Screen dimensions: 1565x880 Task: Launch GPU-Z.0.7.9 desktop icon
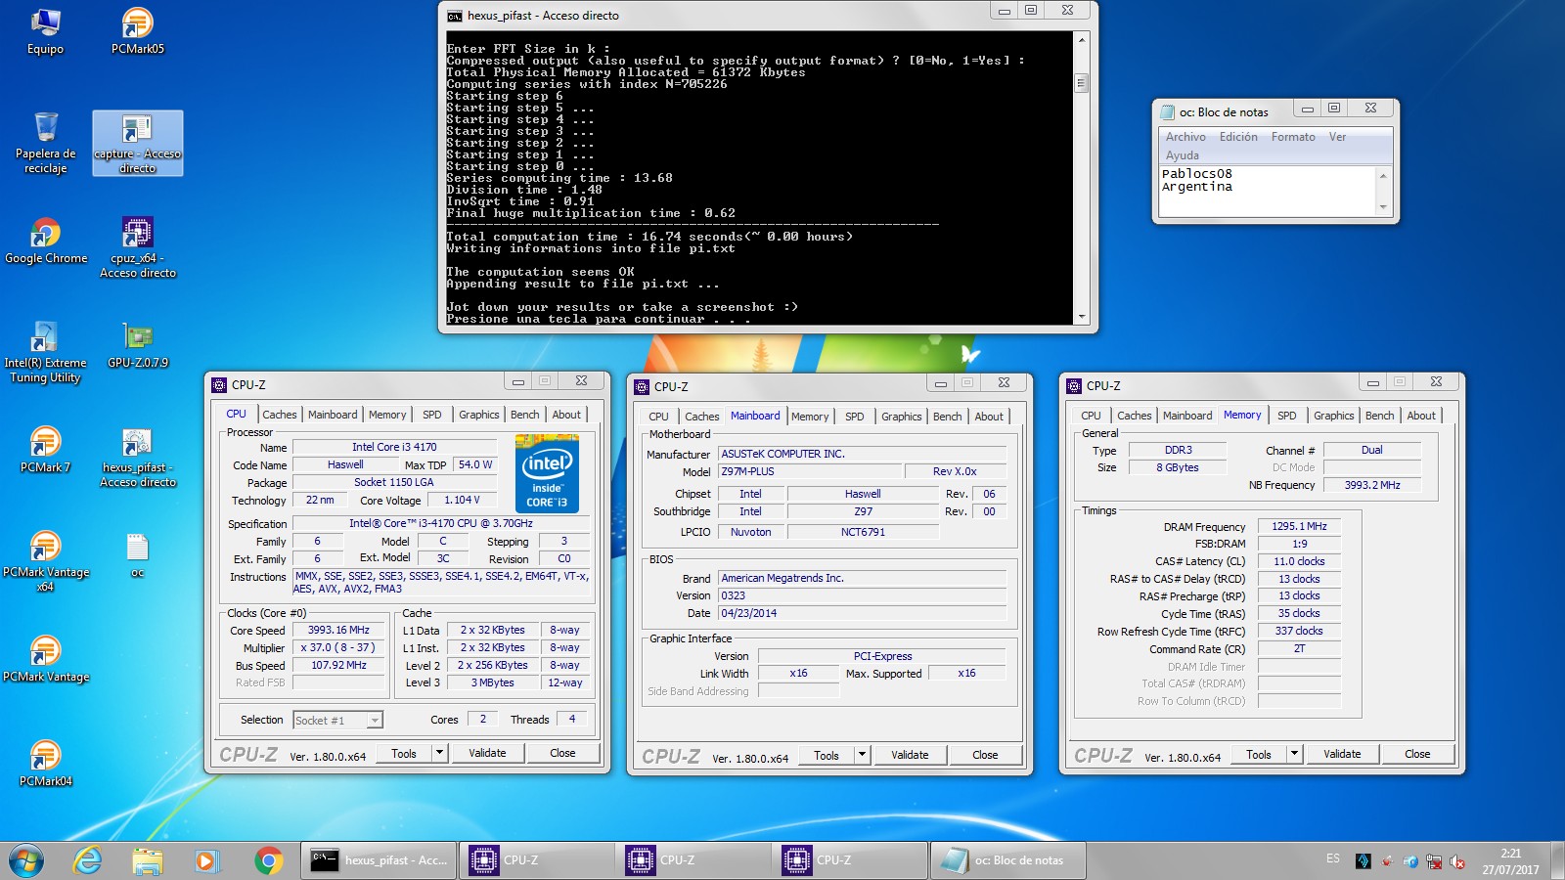[137, 346]
